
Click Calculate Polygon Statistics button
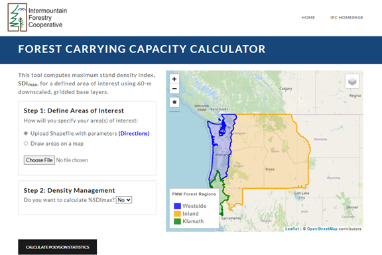58,247
